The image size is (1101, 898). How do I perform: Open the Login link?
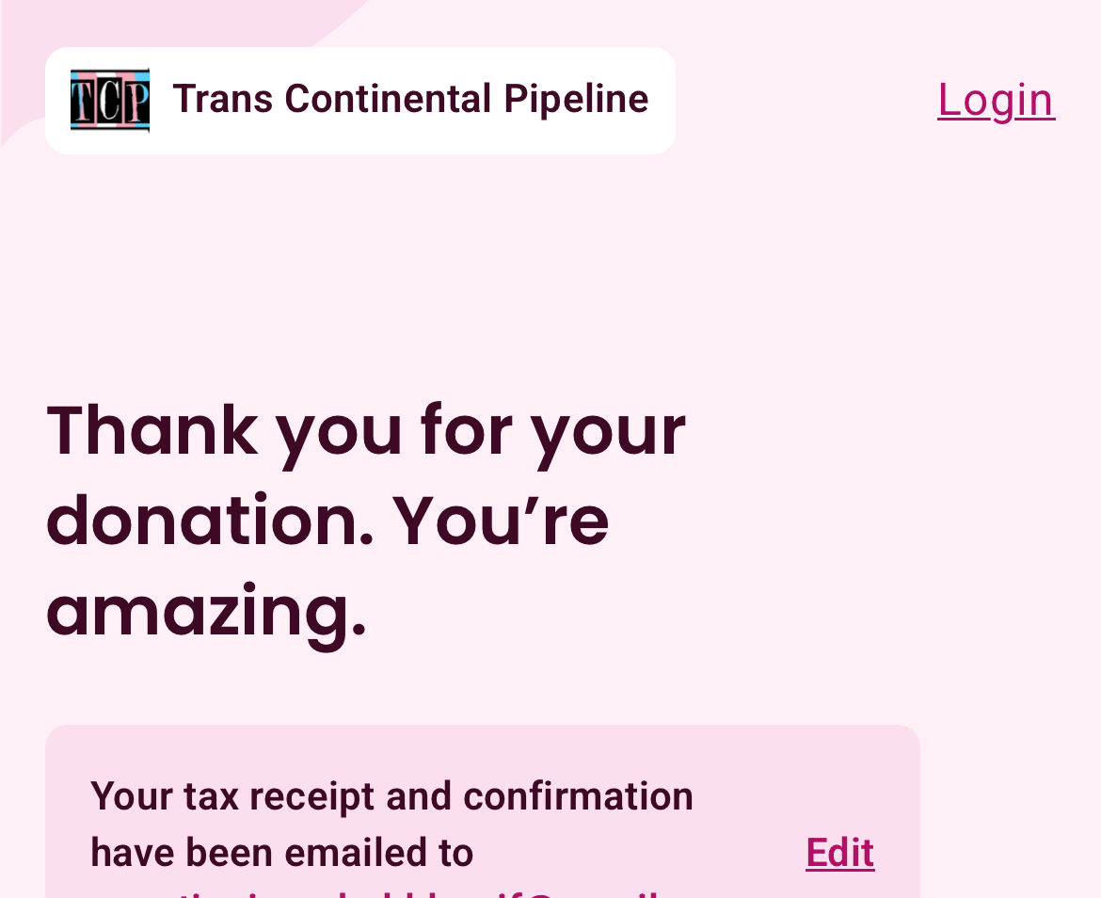(996, 100)
